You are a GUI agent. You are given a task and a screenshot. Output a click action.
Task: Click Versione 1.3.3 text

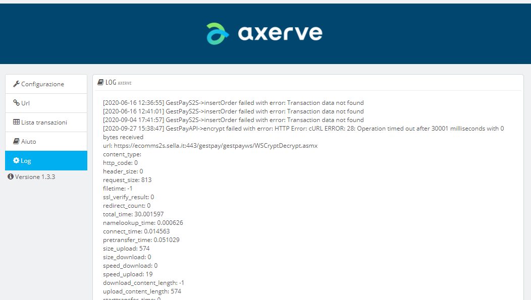tap(35, 177)
